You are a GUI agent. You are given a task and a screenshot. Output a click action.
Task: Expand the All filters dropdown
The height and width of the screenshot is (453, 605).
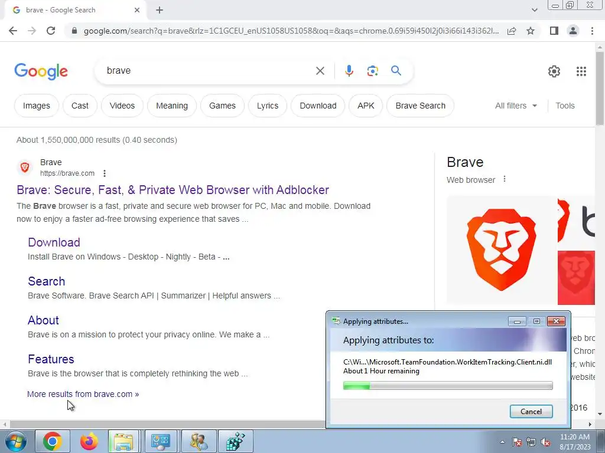point(516,106)
